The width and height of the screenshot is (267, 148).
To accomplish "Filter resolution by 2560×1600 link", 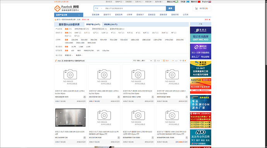I will pos(80,43).
